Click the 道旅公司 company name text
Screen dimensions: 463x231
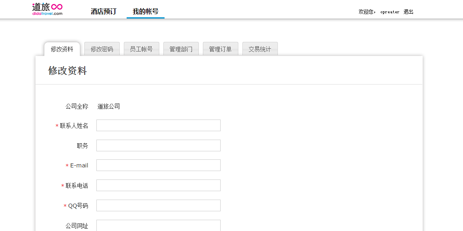pyautogui.click(x=109, y=107)
